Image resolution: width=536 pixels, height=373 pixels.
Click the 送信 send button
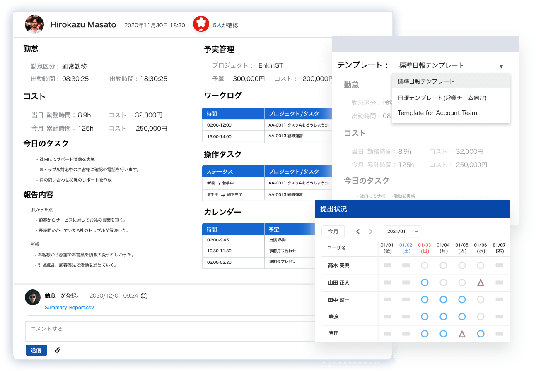[x=36, y=350]
